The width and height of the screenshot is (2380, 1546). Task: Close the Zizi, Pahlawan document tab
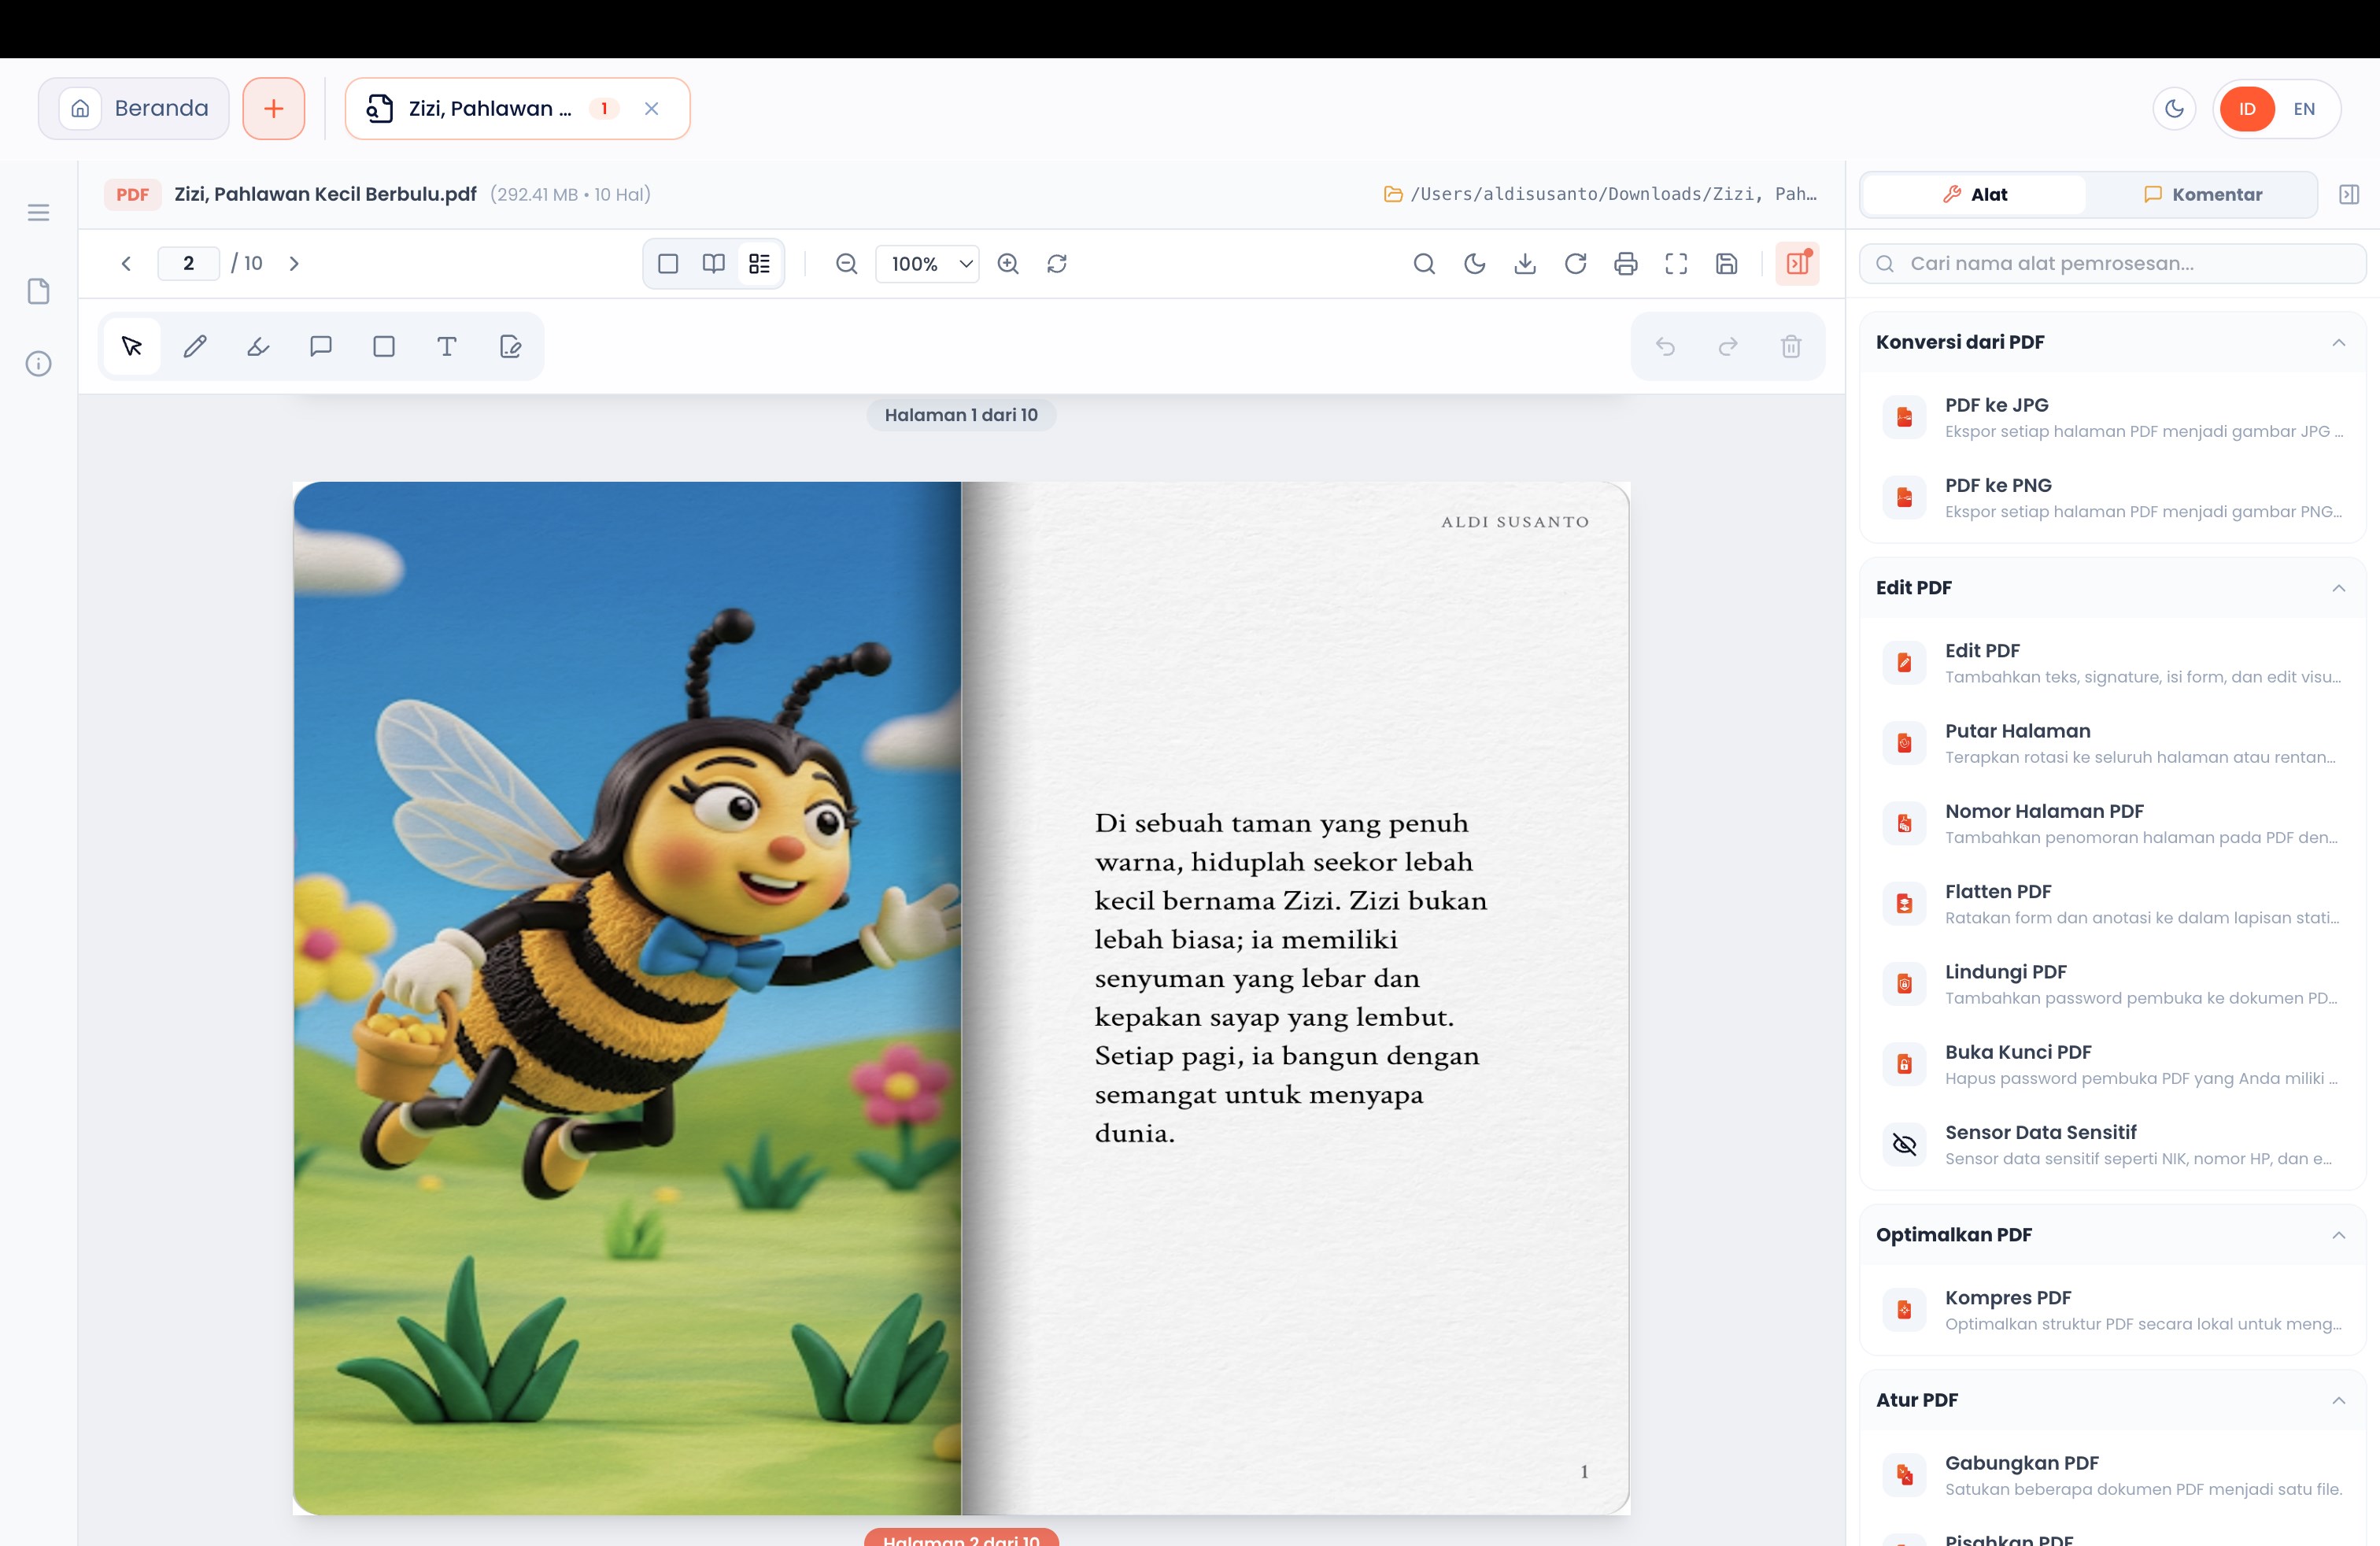point(651,108)
